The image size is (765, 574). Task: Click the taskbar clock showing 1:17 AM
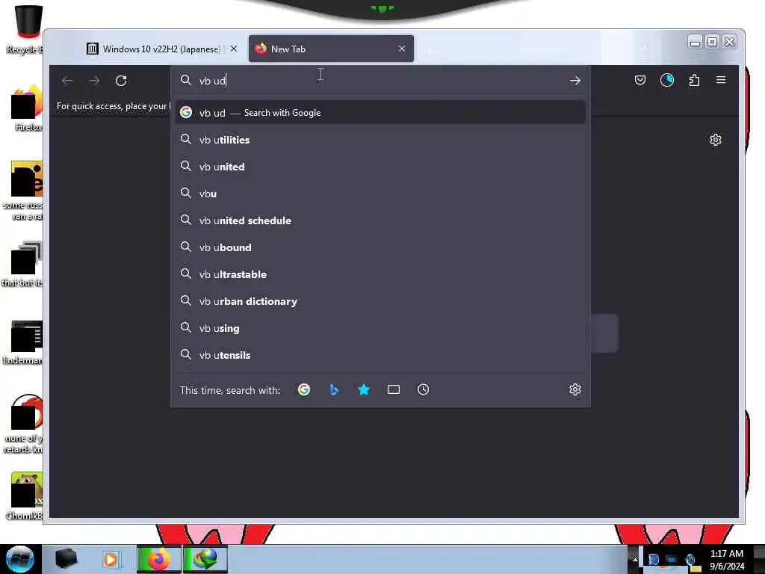coord(727,559)
